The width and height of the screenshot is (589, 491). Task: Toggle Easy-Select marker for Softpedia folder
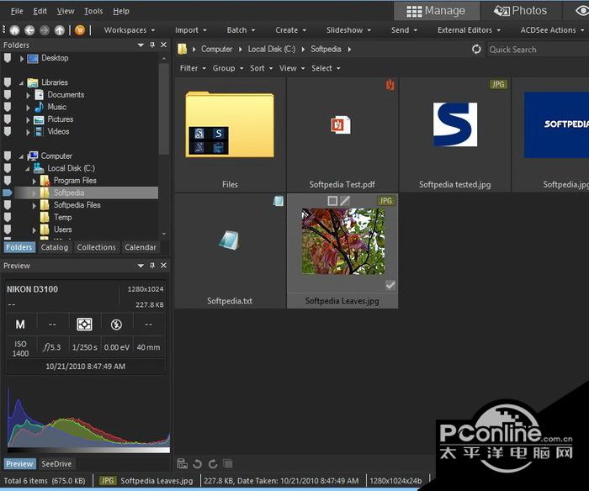click(7, 193)
